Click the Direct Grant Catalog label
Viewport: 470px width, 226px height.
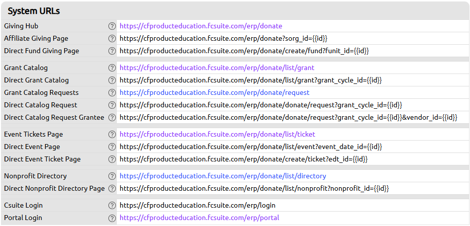point(36,80)
